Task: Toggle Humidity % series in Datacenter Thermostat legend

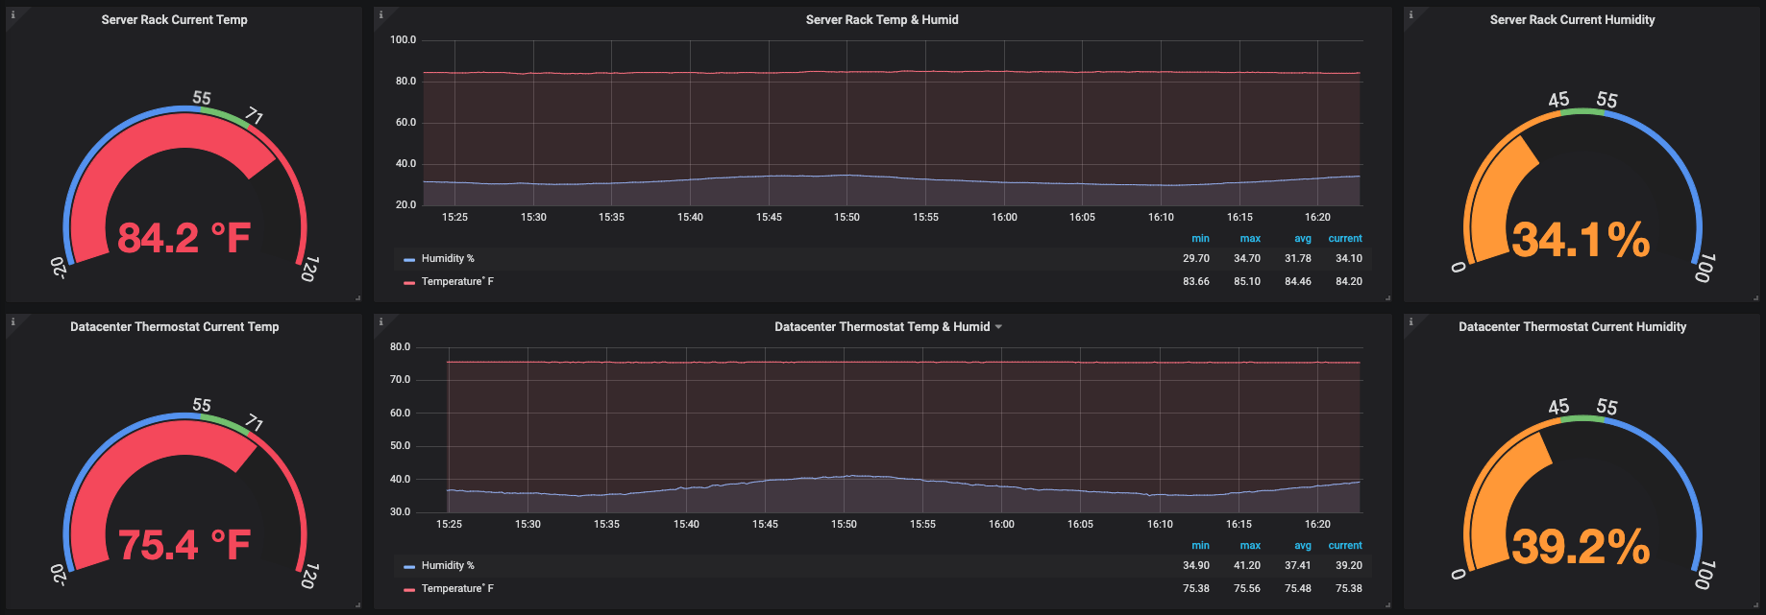Action: (x=448, y=566)
